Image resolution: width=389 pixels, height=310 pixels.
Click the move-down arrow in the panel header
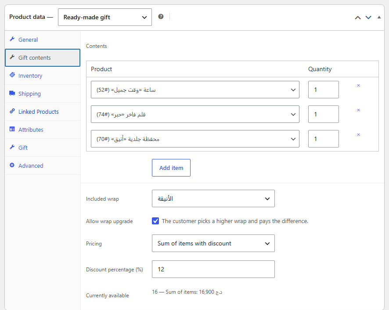pos(368,18)
